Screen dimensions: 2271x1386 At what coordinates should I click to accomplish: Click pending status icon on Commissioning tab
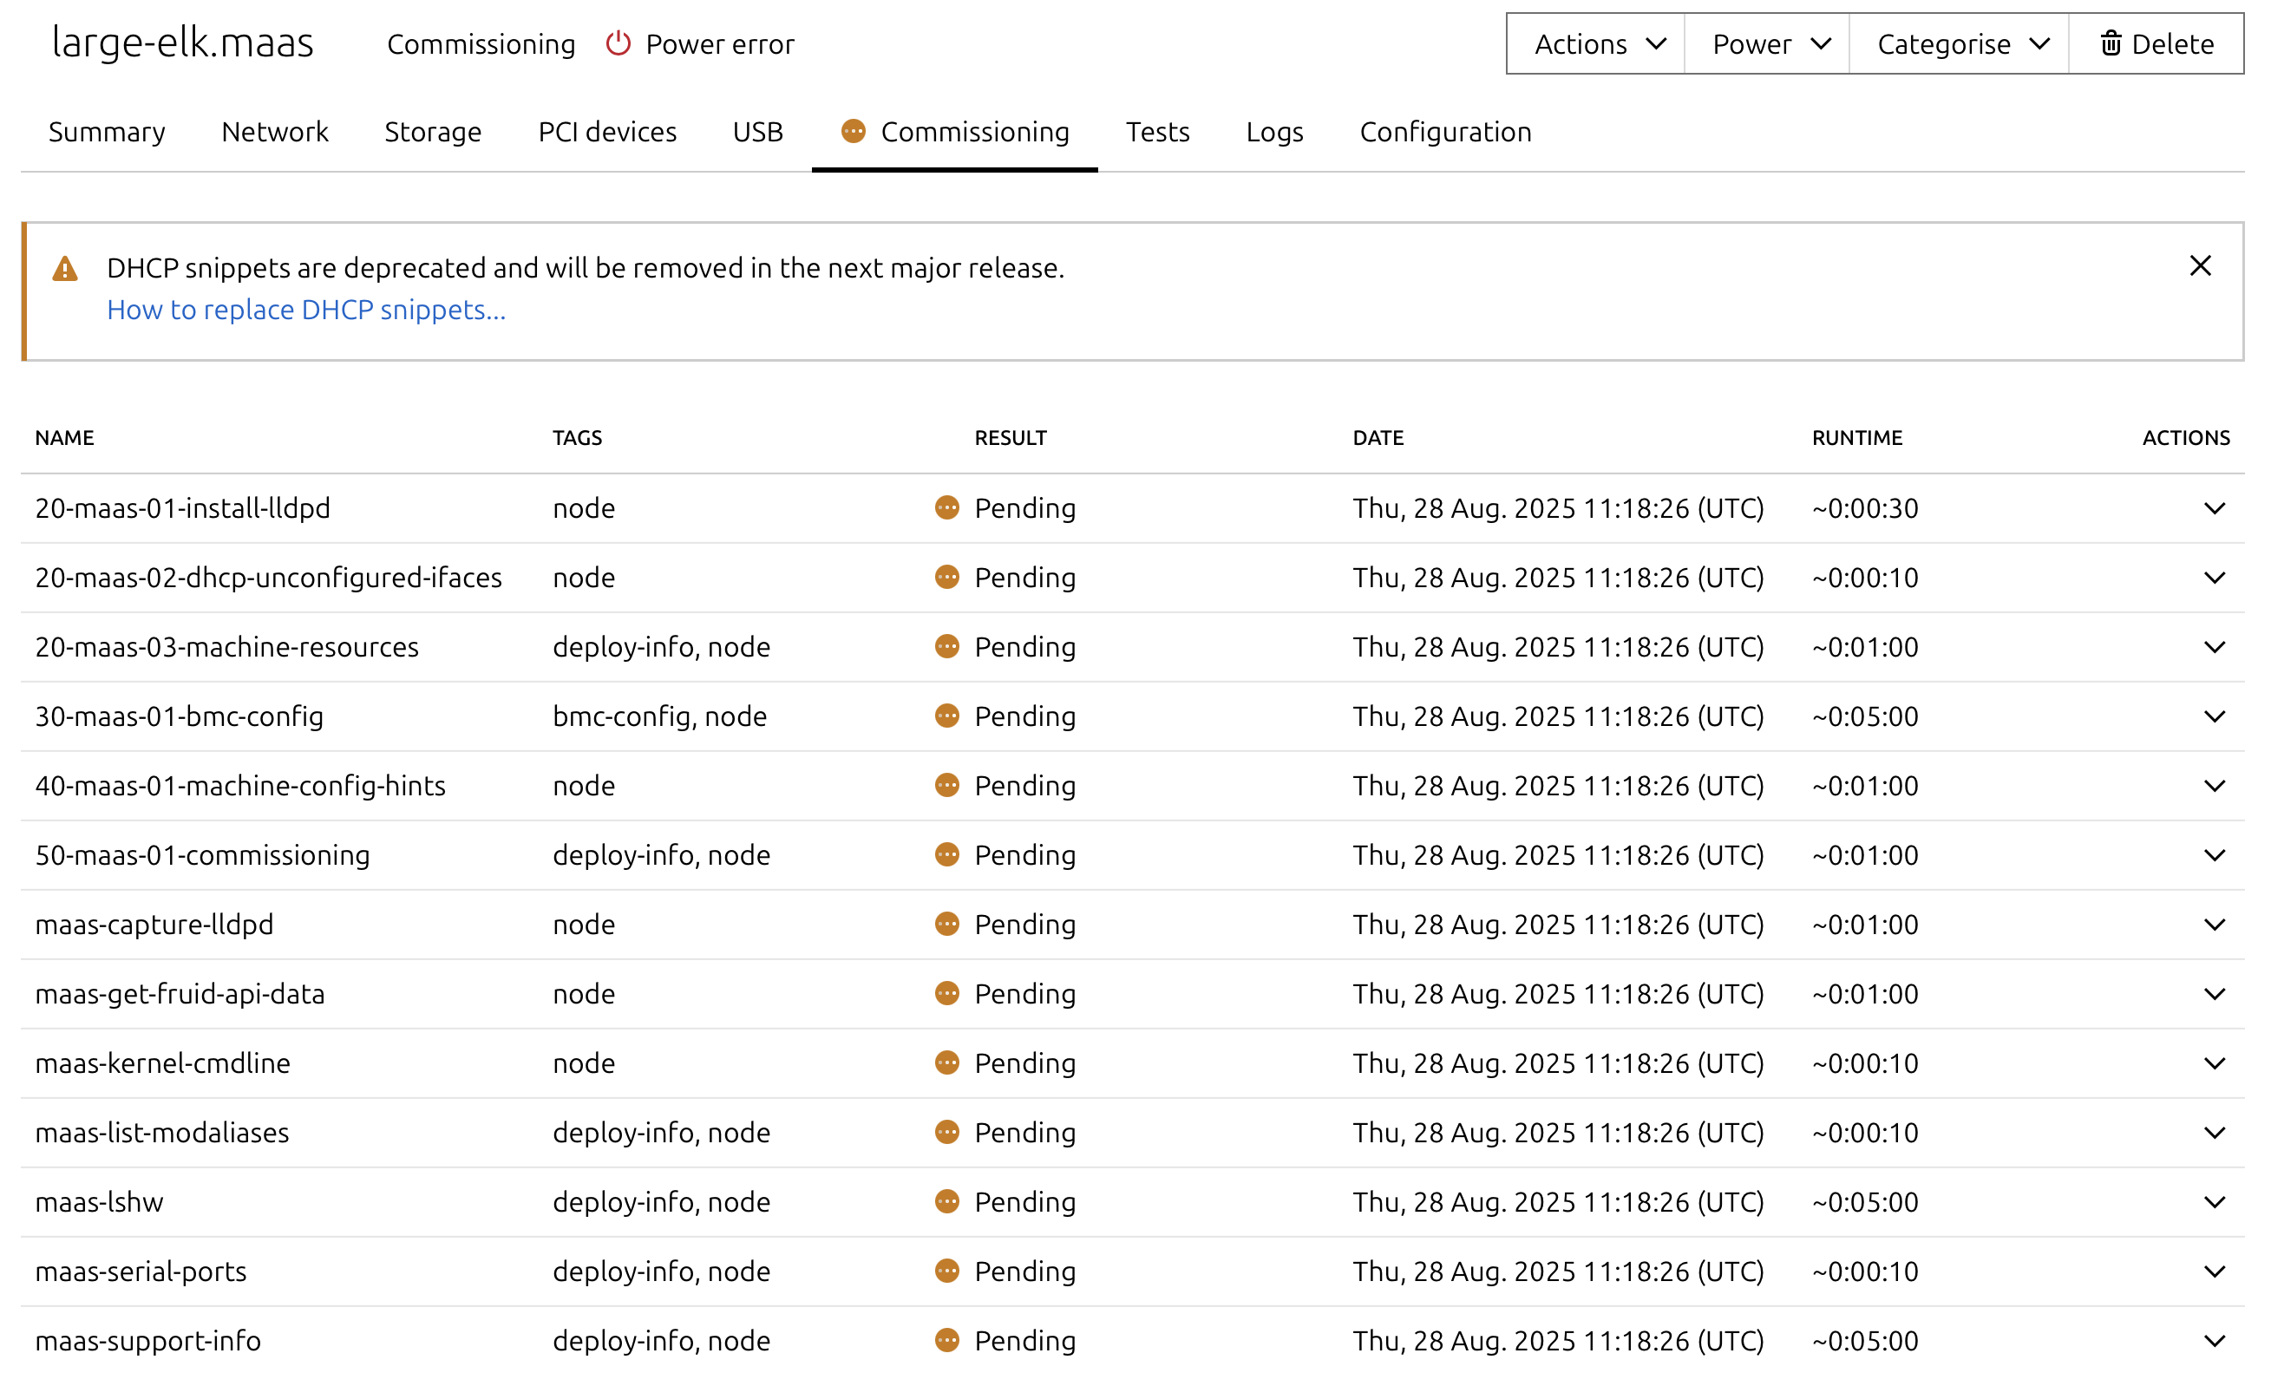coord(853,132)
